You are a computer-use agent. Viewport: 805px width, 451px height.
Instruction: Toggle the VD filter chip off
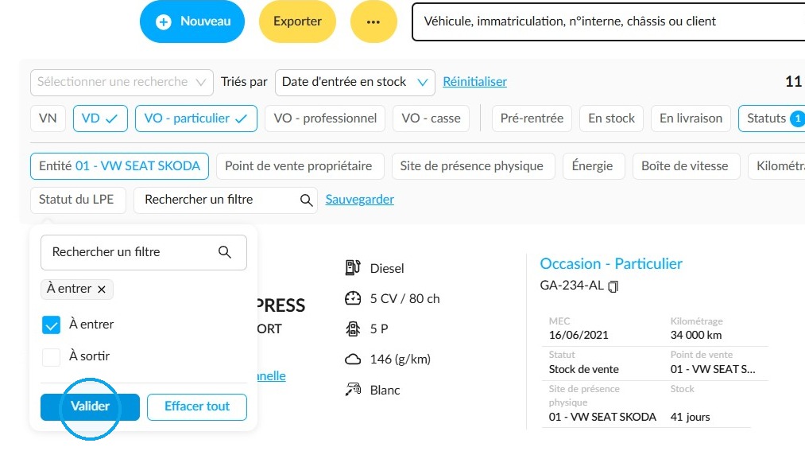pos(100,119)
